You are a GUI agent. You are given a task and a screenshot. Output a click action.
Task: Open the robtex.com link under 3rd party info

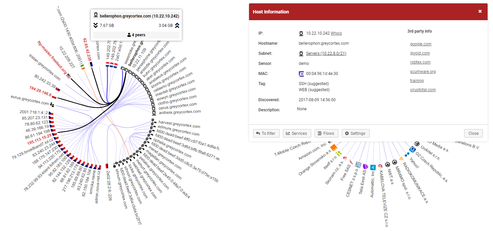point(420,62)
